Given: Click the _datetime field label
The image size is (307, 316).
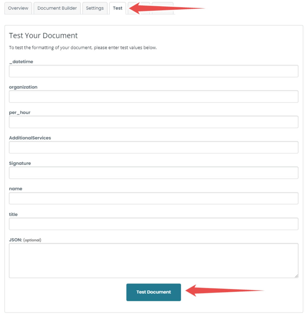Looking at the screenshot, I should coord(21,61).
